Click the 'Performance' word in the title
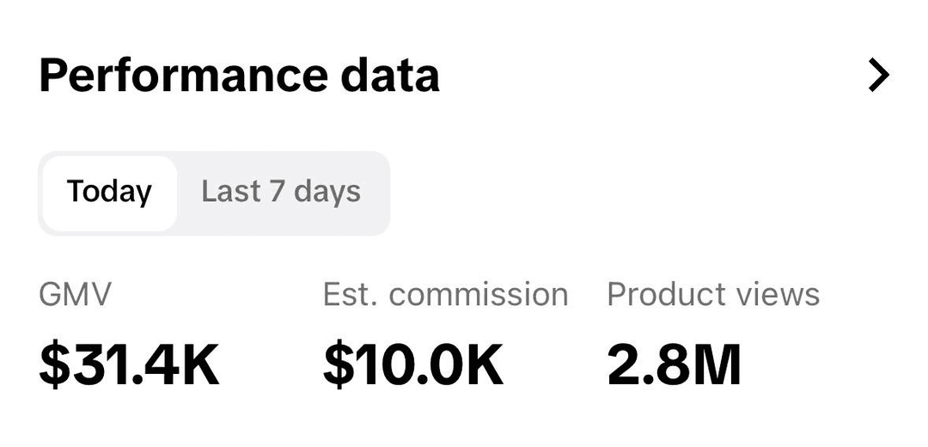The width and height of the screenshot is (928, 447). (182, 76)
